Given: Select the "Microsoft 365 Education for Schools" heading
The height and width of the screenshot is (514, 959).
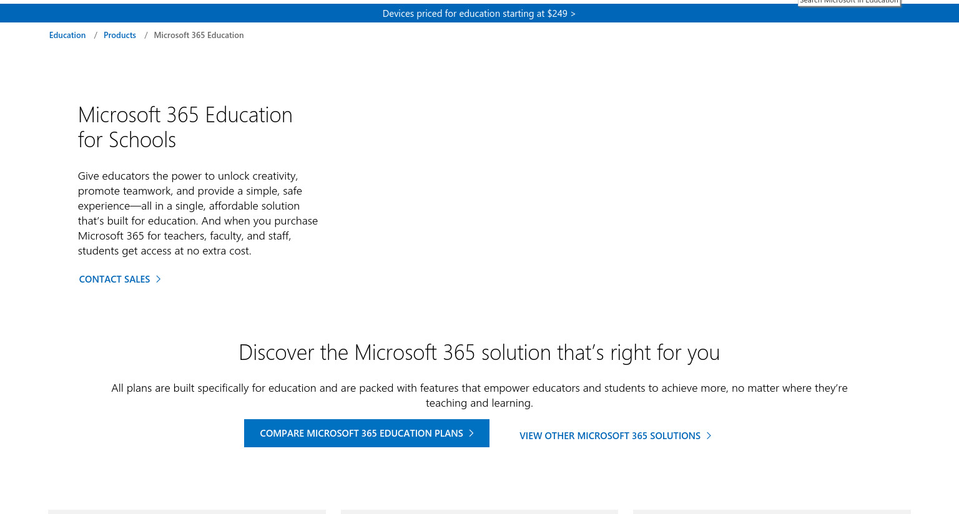Looking at the screenshot, I should 185,127.
